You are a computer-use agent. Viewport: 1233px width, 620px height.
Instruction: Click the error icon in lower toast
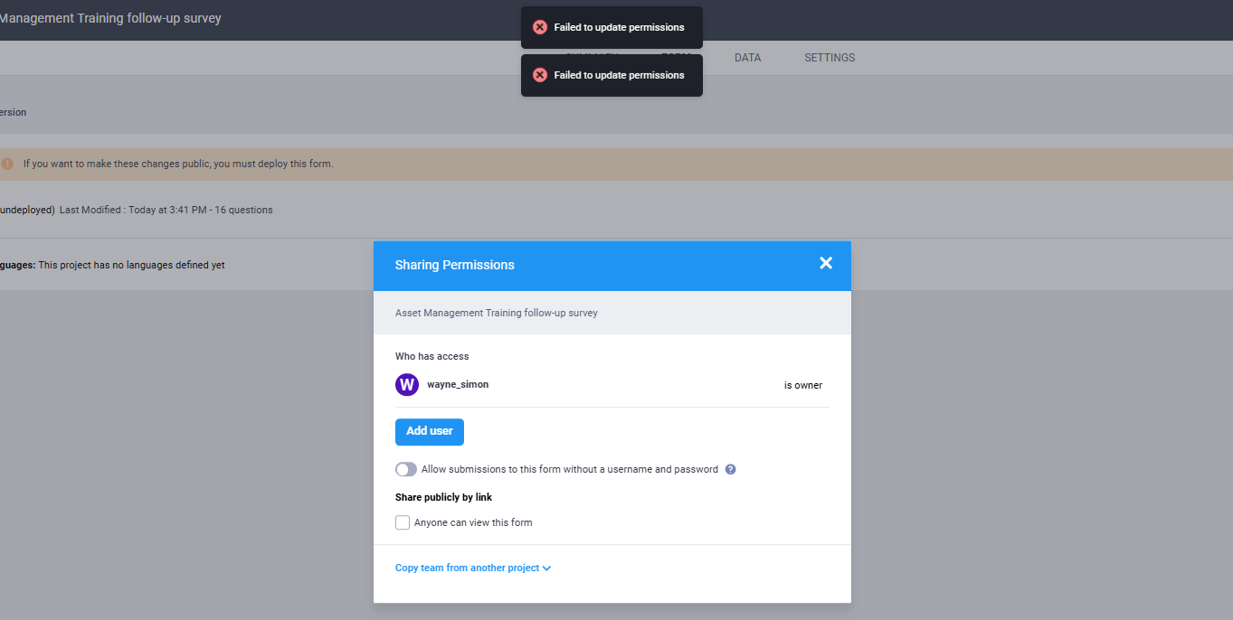[540, 75]
